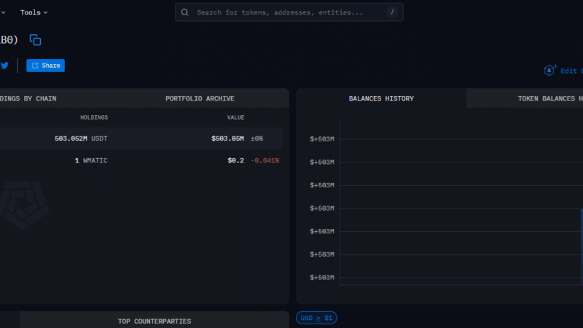This screenshot has width=583, height=328.
Task: Sort by the HOLDINGS column header
Action: [94, 117]
